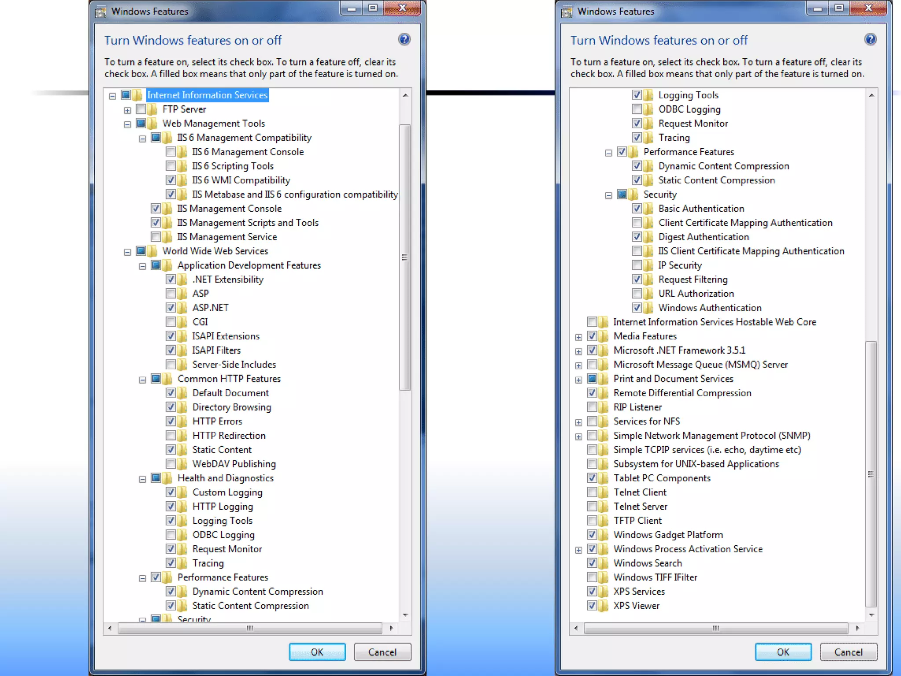Screen dimensions: 901x676
Task: Collapse the Common HTTP Features node
Action: pyautogui.click(x=142, y=379)
